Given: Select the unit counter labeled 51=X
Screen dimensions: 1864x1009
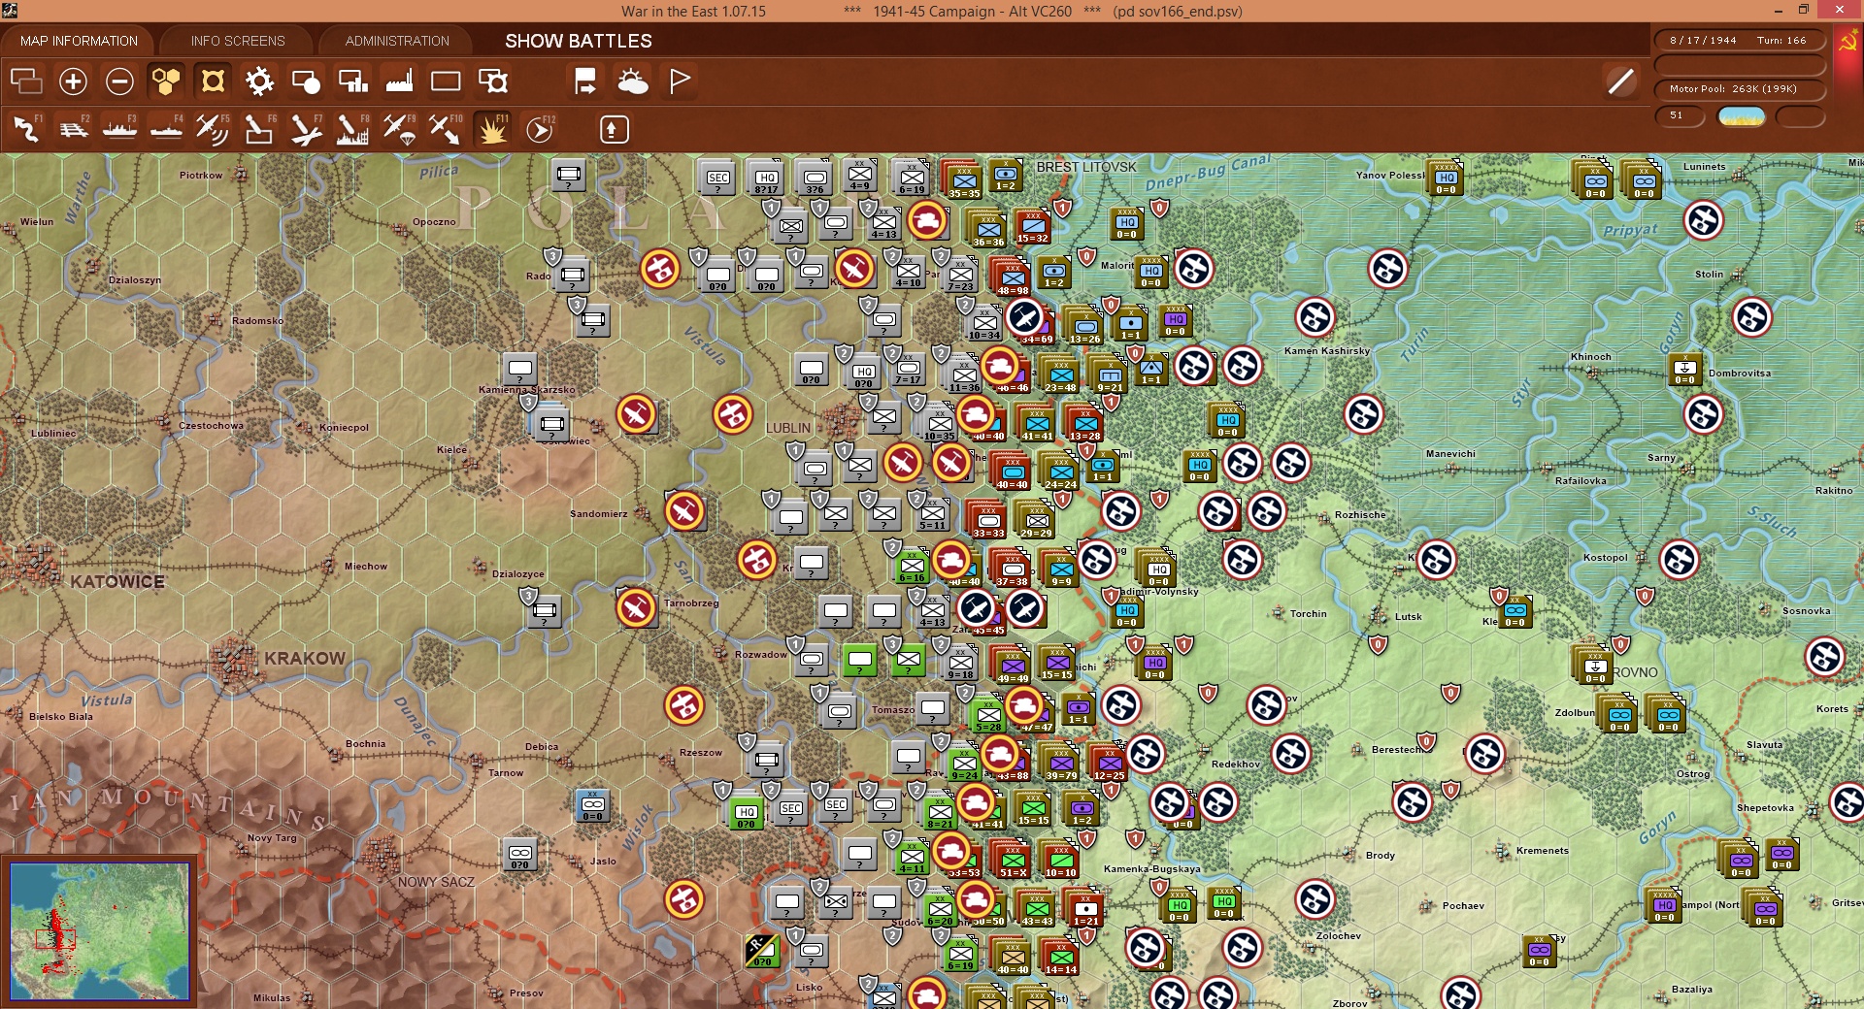Looking at the screenshot, I should [x=1012, y=859].
